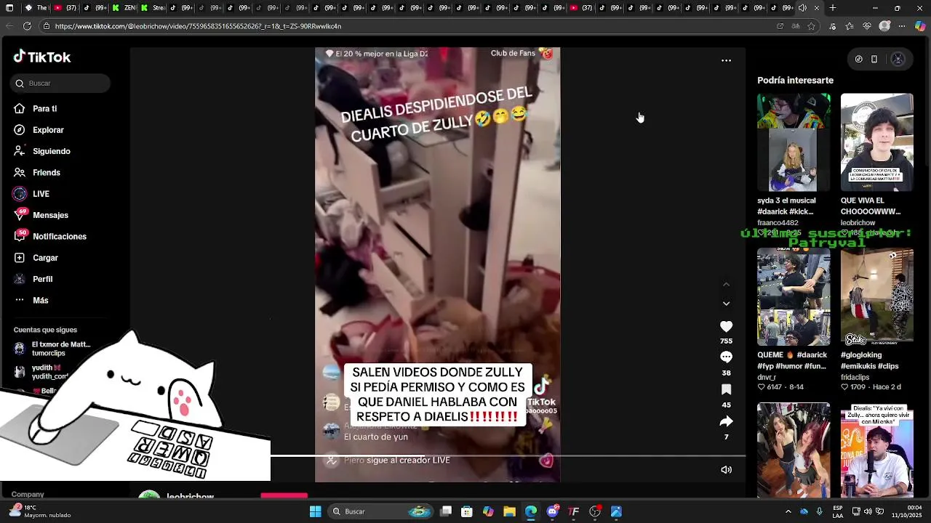Viewport: 931px width, 523px height.
Task: Open in app icon in address bar
Action: coord(780,26)
